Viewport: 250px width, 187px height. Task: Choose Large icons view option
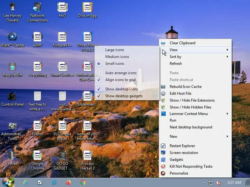(x=127, y=50)
